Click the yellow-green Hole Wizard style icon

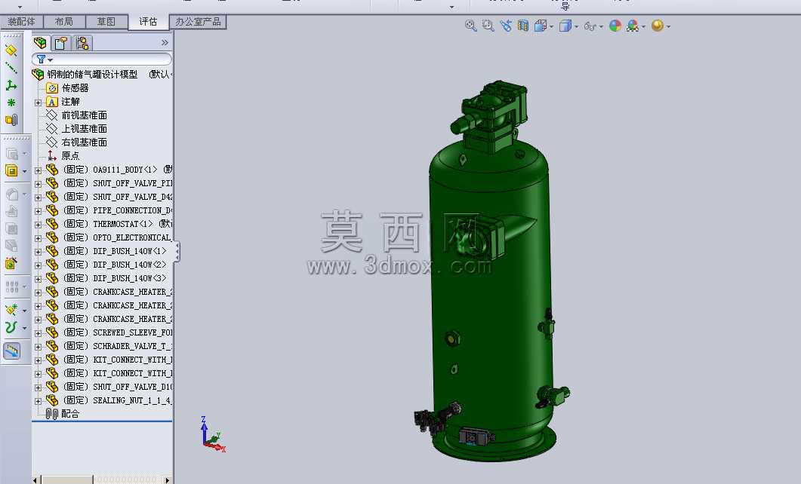tap(11, 263)
